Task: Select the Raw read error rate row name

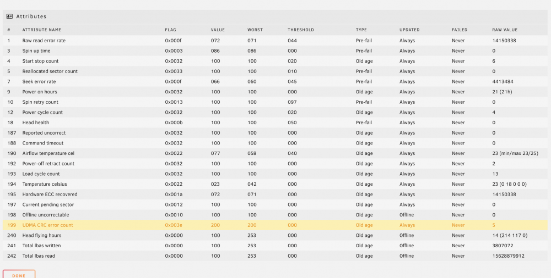Action: [44, 41]
